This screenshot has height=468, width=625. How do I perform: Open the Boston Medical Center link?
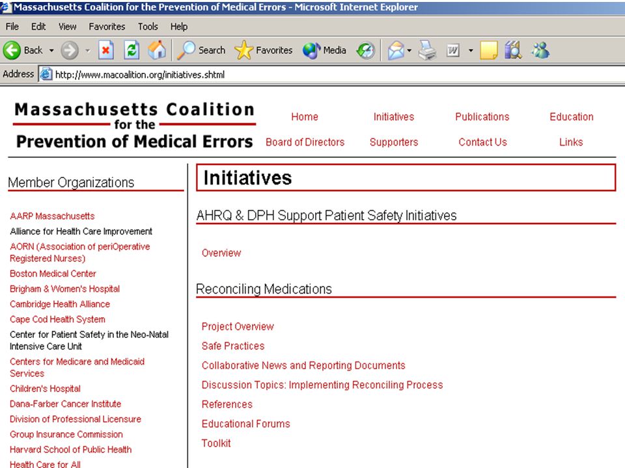tap(53, 274)
